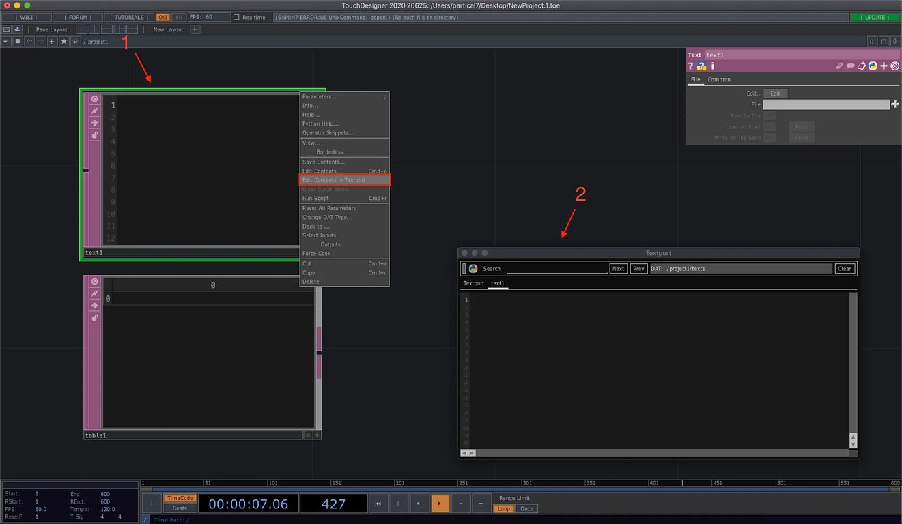
Task: Select single pane layout icon
Action: pos(81,29)
